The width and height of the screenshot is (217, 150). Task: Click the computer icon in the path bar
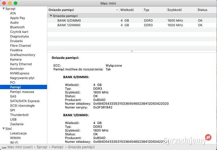click(x=4, y=147)
